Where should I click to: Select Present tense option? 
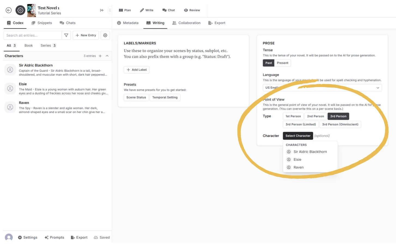click(x=282, y=63)
